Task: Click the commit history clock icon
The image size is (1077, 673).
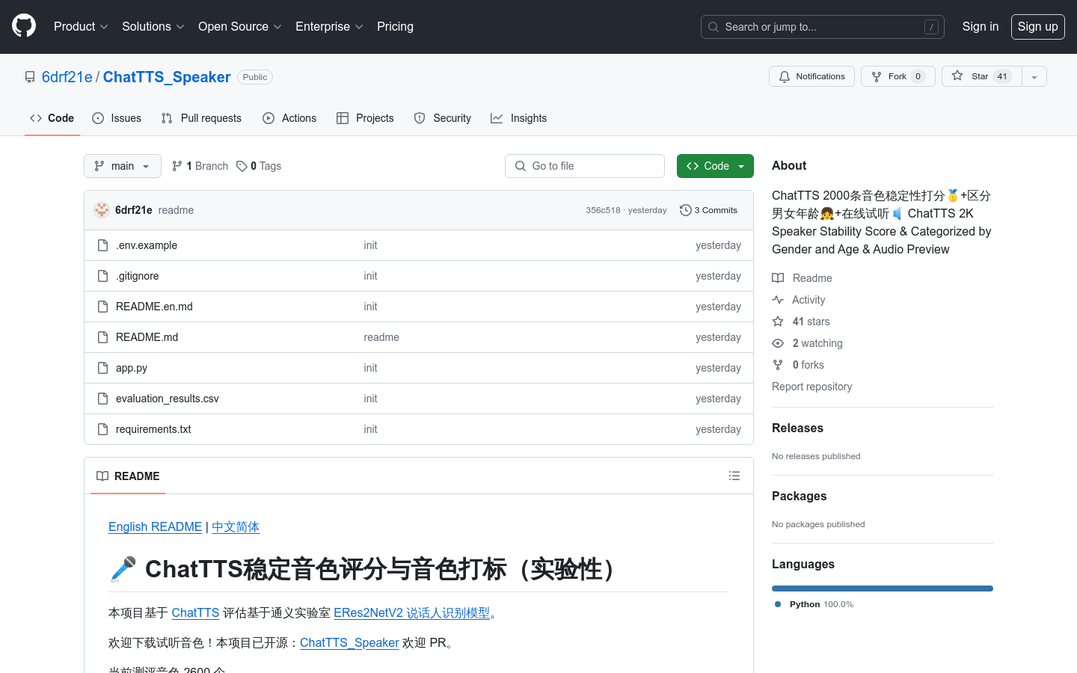Action: [x=685, y=210]
